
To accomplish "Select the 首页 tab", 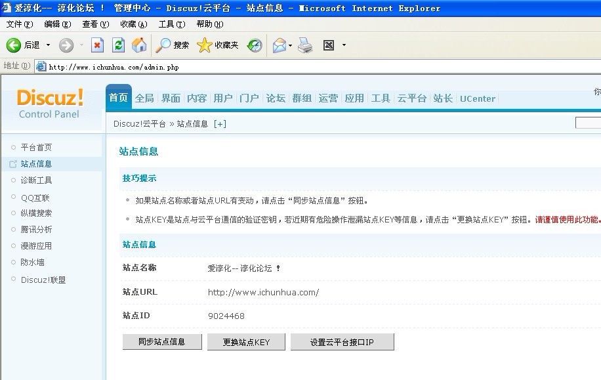I will tap(119, 98).
